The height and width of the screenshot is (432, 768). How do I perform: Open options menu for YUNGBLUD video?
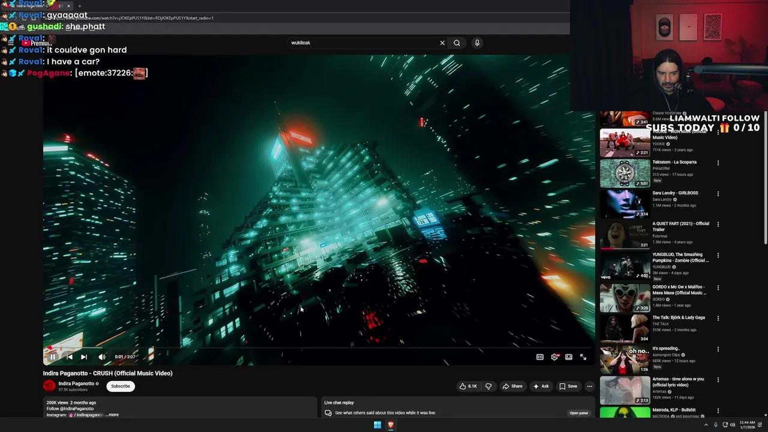[718, 256]
